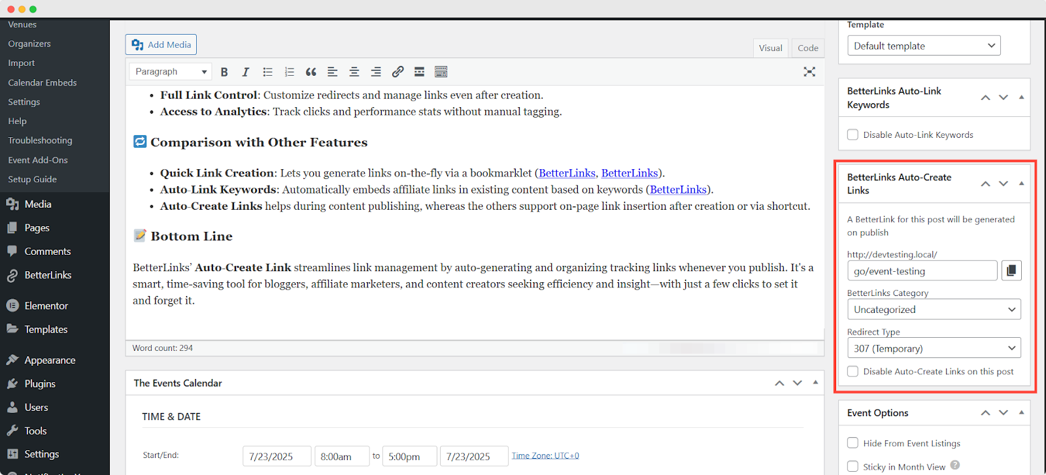Check Disable Auto-Create Links on this post
The height and width of the screenshot is (475, 1046).
[x=852, y=371]
